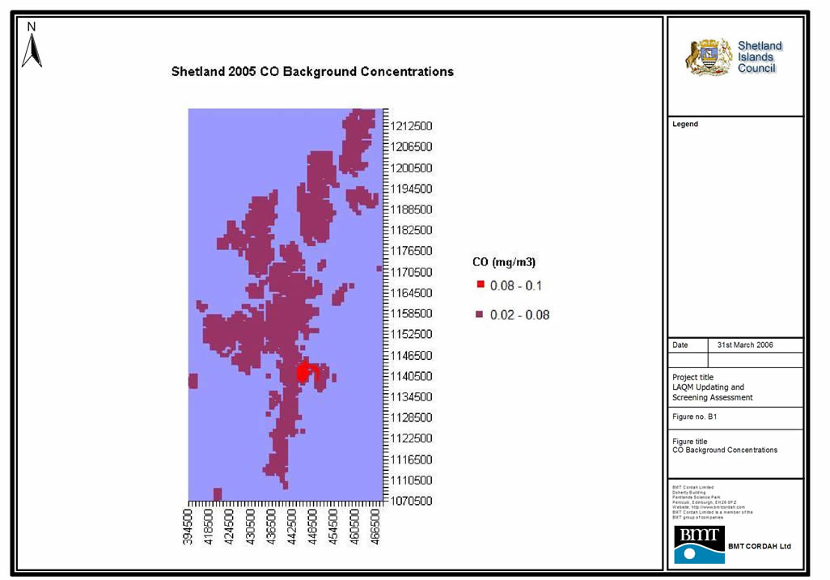Click the 1212500 northing axis label
830x580 pixels.
click(412, 126)
